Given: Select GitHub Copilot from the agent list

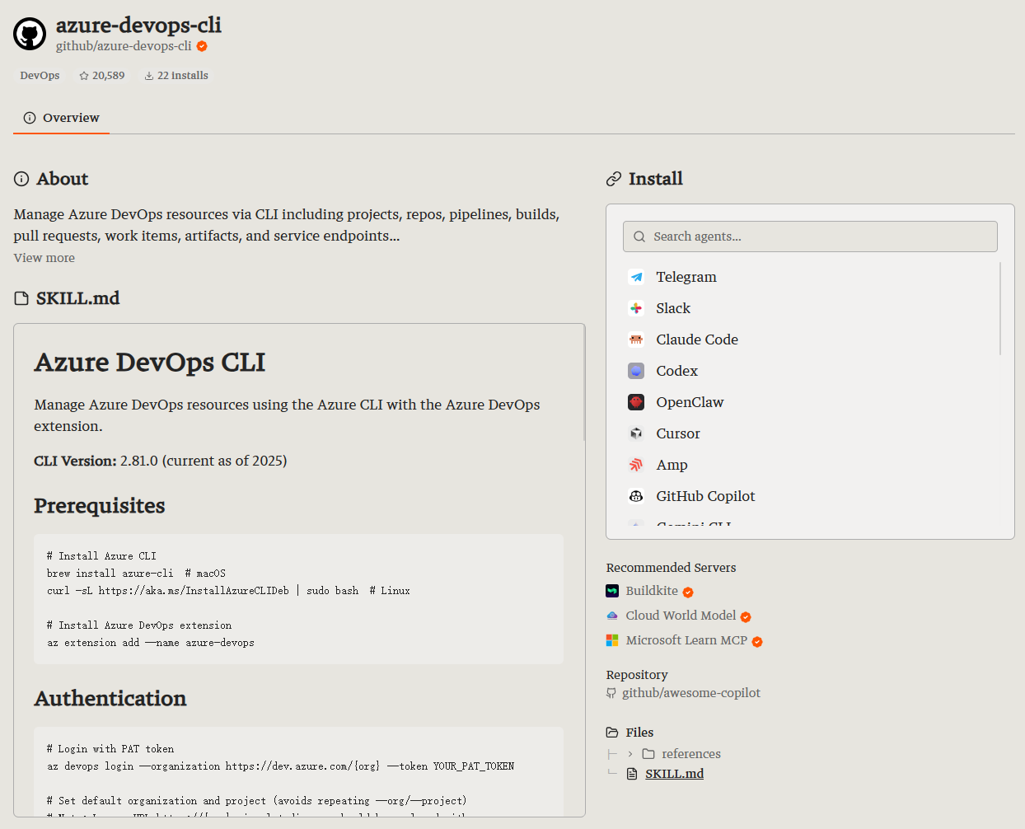Looking at the screenshot, I should click(x=812, y=496).
